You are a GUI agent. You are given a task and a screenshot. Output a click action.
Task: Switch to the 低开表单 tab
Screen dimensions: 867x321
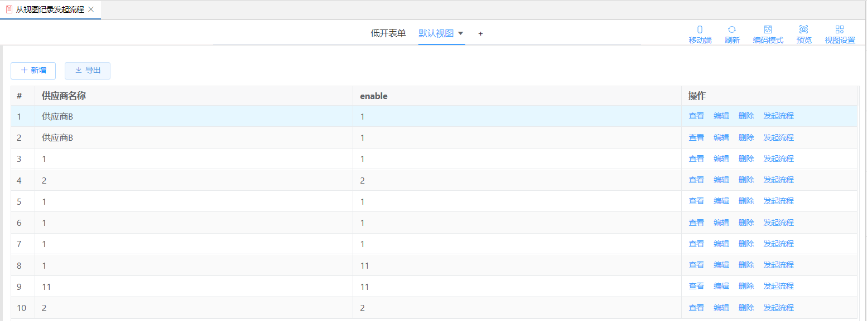388,33
